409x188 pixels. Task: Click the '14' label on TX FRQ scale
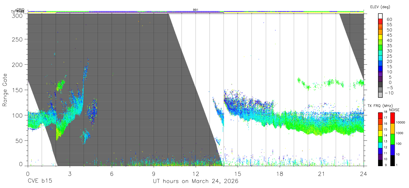(x=386, y=135)
